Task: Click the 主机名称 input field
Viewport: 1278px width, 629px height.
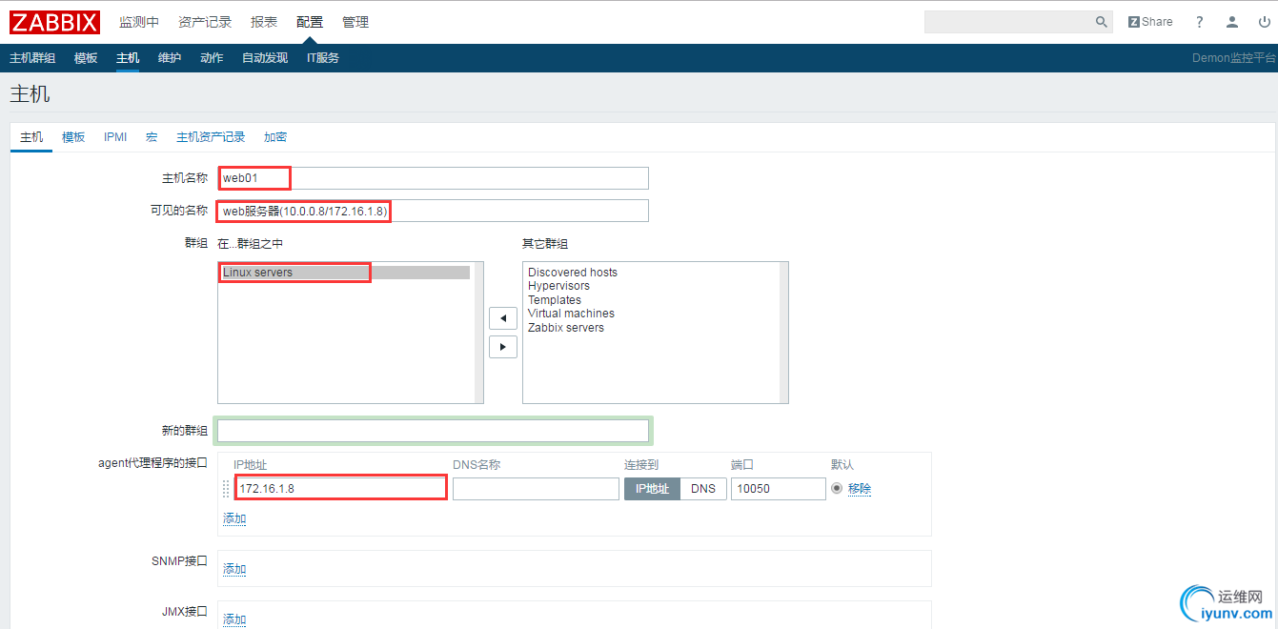Action: 433,178
